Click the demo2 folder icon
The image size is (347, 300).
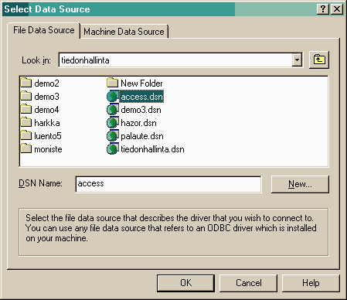coord(26,83)
